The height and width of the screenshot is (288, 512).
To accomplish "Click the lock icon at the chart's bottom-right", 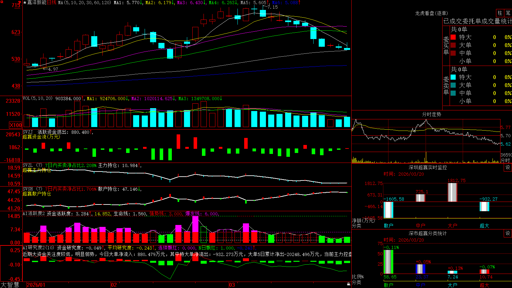I will pos(348,284).
